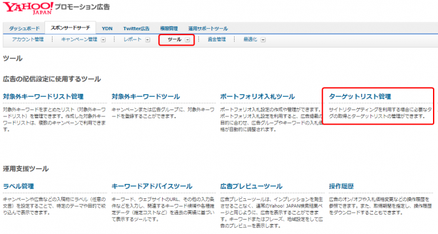Click the description under 対象外キーワードツール
The height and width of the screenshot is (234, 438).
pos(163,113)
